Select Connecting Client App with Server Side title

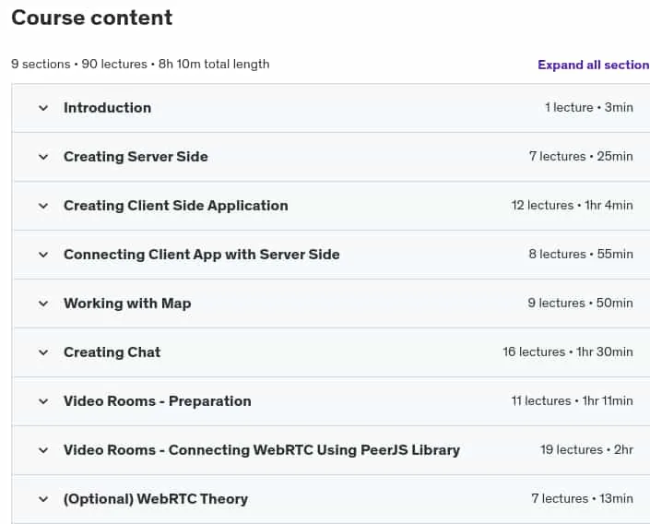tap(202, 255)
